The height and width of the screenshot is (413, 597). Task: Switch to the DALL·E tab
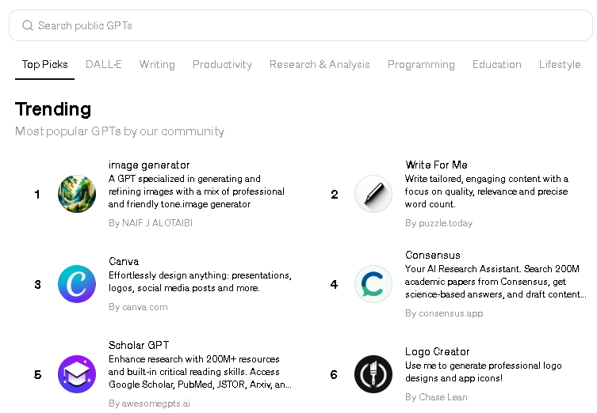104,64
